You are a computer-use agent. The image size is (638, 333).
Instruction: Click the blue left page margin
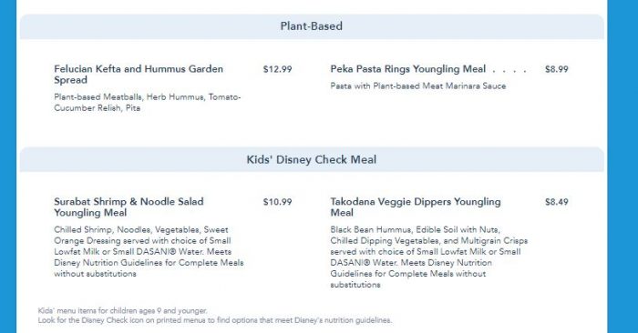[8, 166]
